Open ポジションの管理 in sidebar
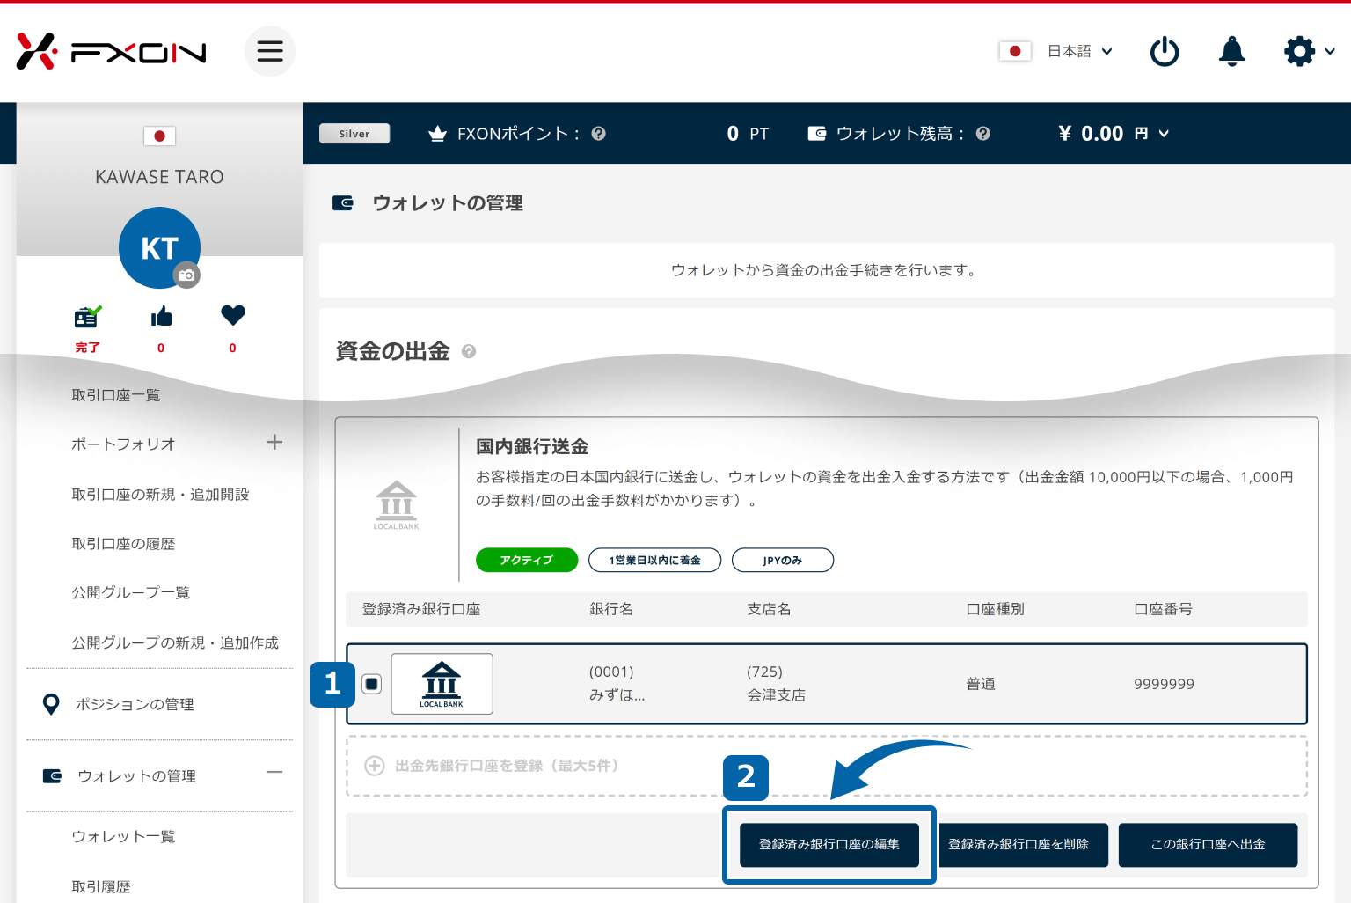 [x=135, y=704]
